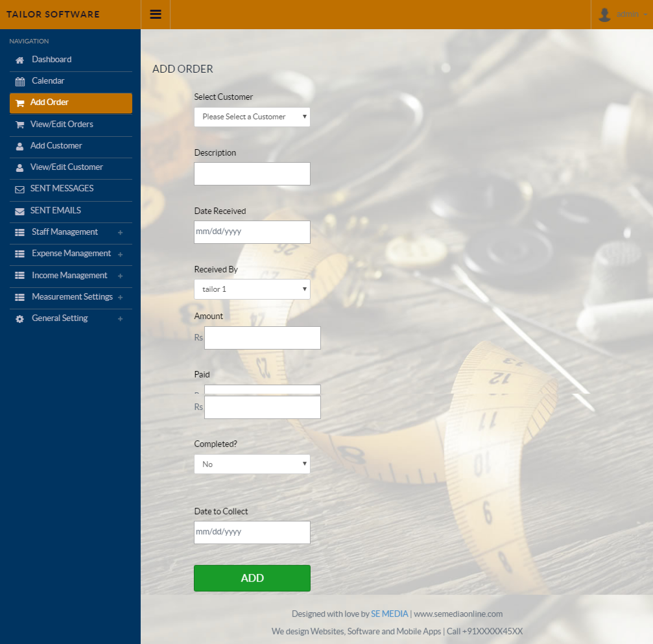
Task: Expand the Expense Management plus sign
Action: pos(120,254)
